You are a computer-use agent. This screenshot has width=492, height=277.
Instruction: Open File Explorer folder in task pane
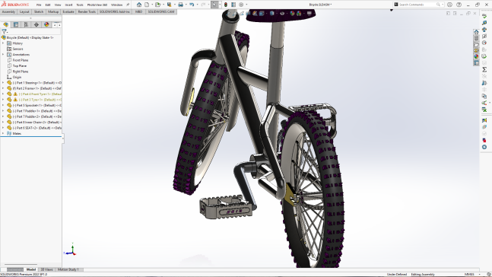(476, 45)
